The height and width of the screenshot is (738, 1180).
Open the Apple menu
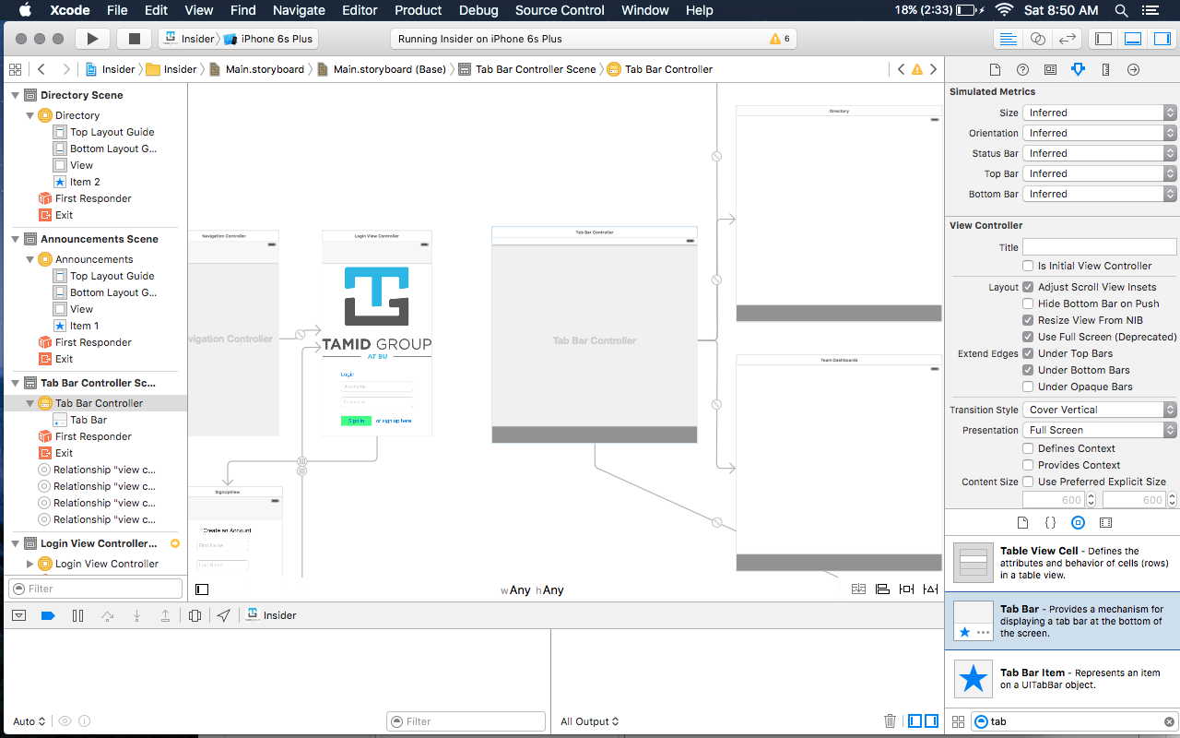click(x=24, y=10)
